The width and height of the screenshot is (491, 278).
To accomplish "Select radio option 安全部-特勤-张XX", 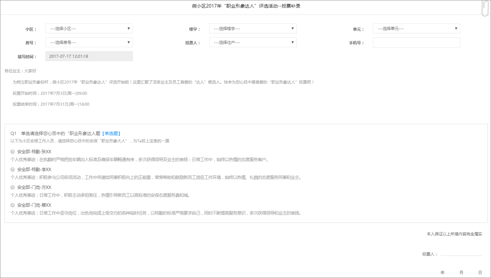I will tap(13, 152).
